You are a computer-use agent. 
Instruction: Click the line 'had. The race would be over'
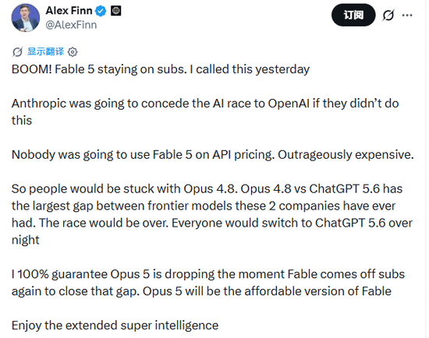[211, 223]
